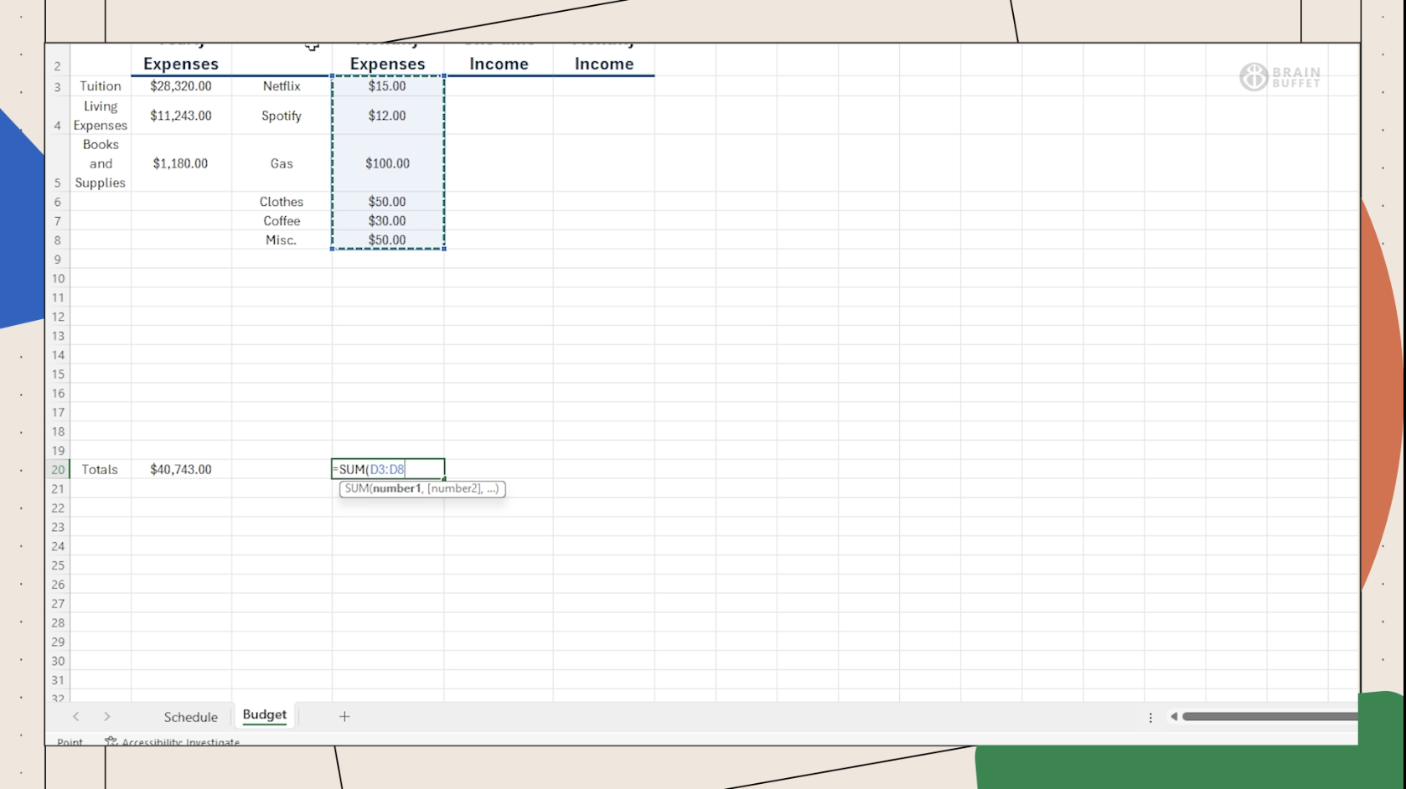Image resolution: width=1406 pixels, height=789 pixels.
Task: Select the Budget sheet tab
Action: click(x=264, y=714)
